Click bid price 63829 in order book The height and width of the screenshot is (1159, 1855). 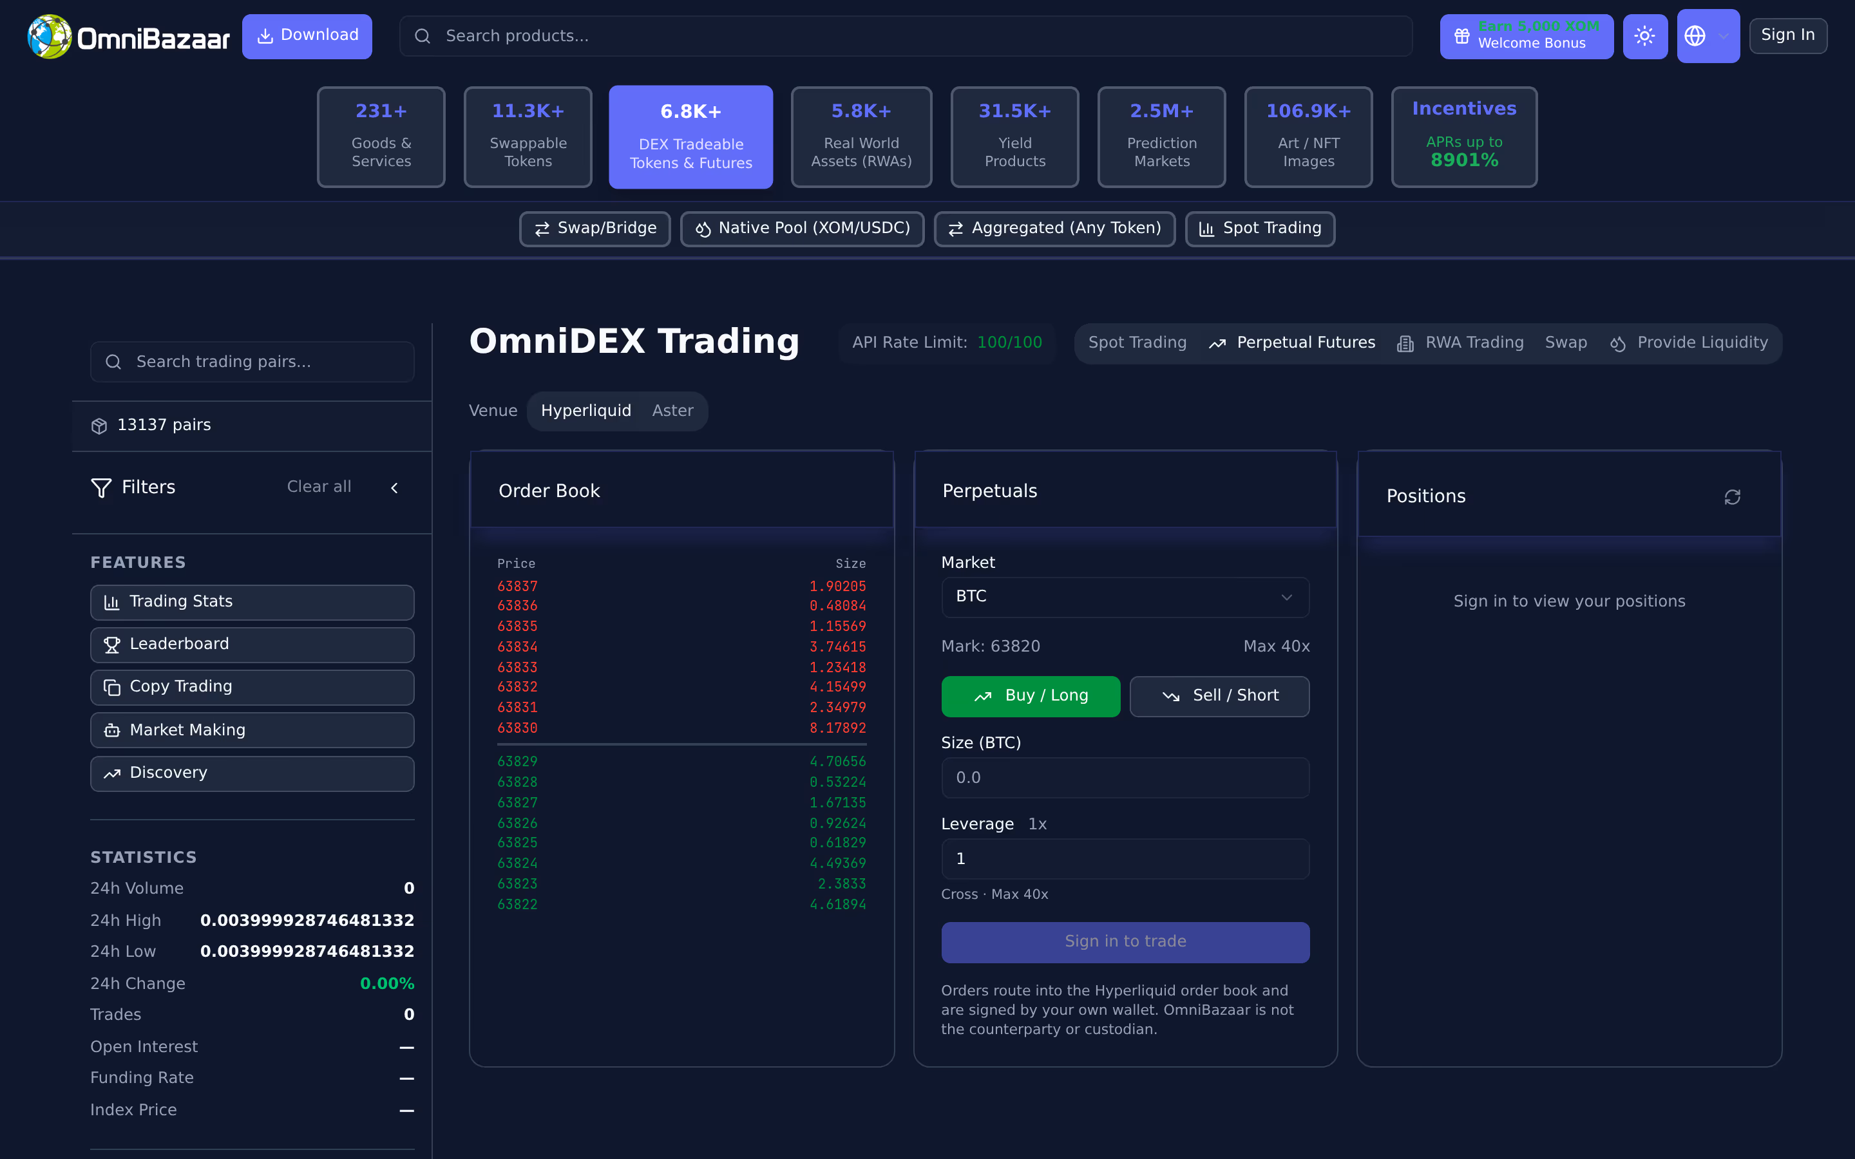tap(517, 762)
